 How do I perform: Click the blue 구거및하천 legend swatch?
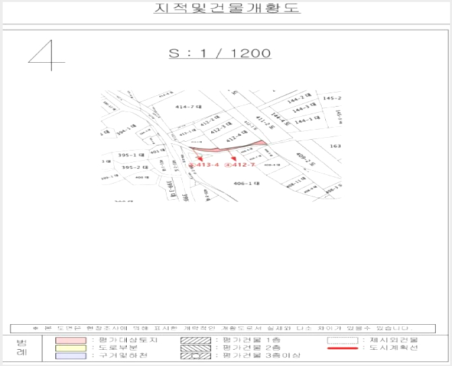(71, 355)
